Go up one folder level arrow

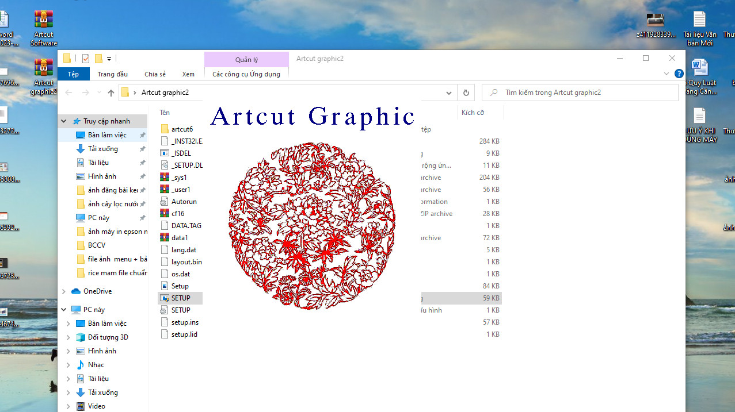111,93
